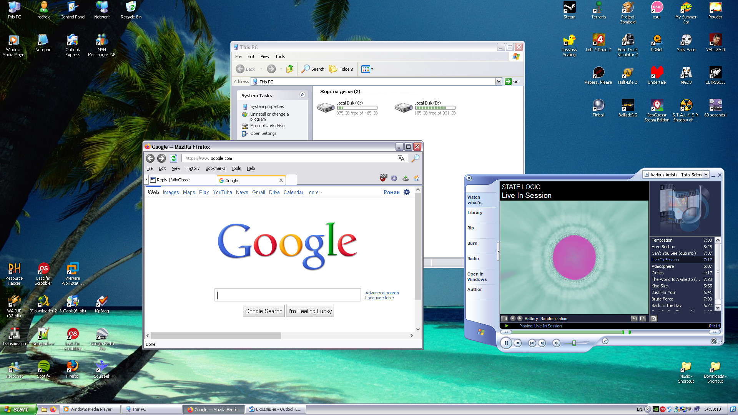Reload the page in Firefox
This screenshot has width=738, height=415.
173,158
